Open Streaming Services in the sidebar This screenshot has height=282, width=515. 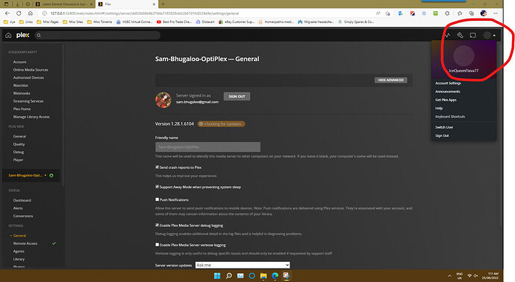tap(28, 101)
